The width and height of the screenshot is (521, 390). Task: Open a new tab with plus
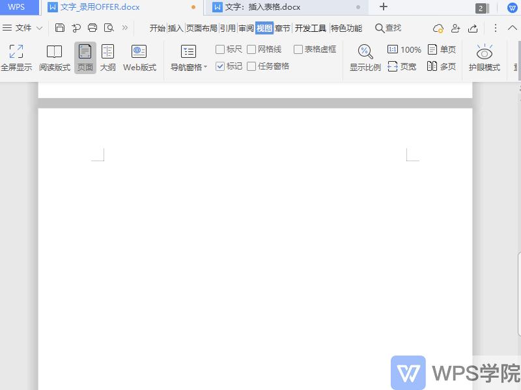384,6
